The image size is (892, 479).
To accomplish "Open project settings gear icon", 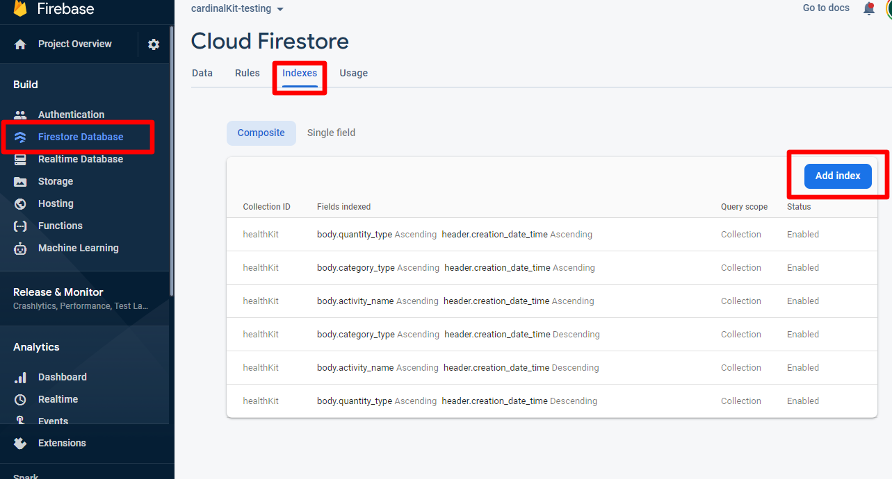I will tap(154, 44).
